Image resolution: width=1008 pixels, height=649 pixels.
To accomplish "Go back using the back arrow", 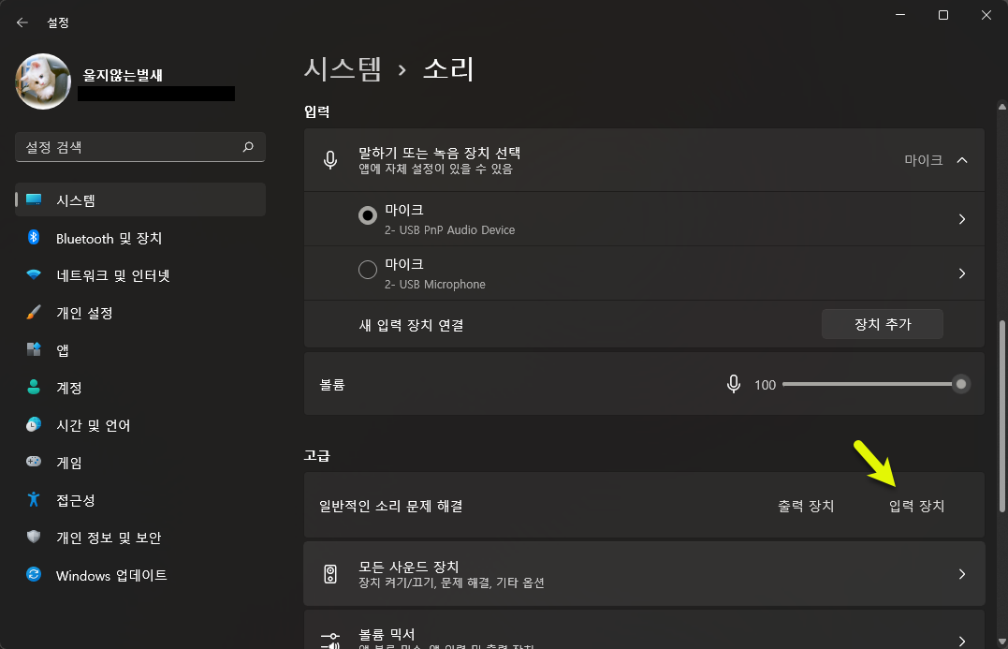I will pos(22,22).
